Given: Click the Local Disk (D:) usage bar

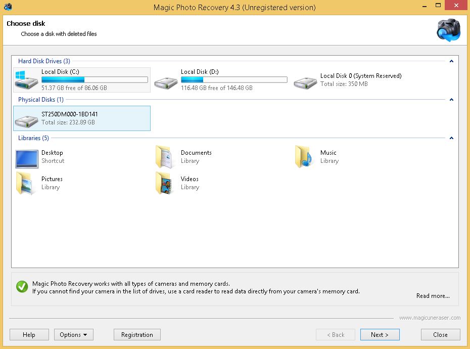Looking at the screenshot, I should 234,79.
